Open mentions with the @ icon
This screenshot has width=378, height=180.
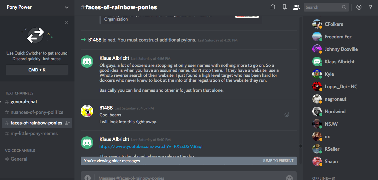359,7
